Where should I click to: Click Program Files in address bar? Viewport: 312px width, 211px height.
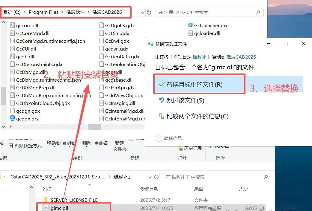pyautogui.click(x=43, y=12)
